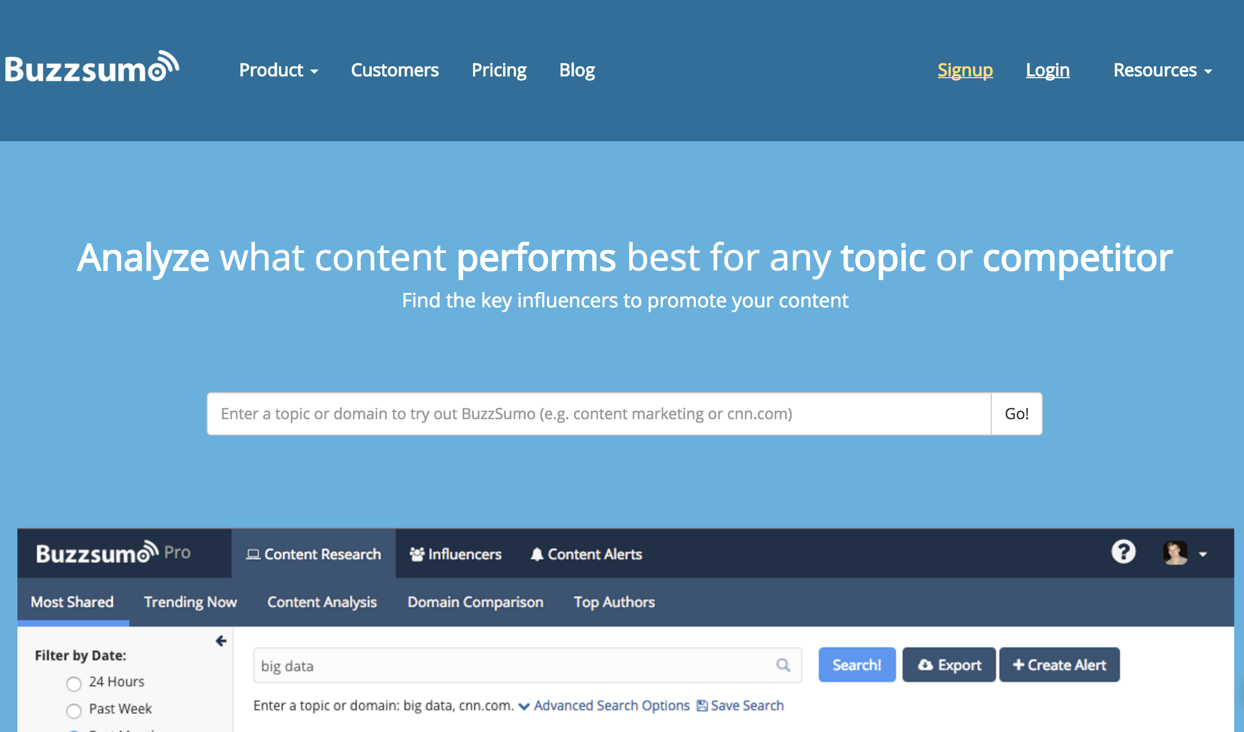Screen dimensions: 1244x732
Task: Click the Save Search link
Action: click(x=747, y=705)
